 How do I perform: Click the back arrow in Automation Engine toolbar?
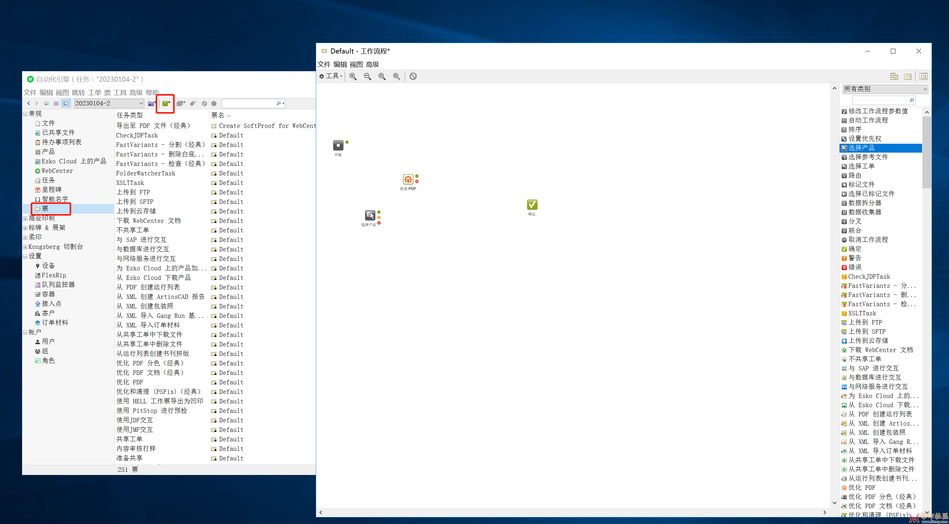pos(29,104)
